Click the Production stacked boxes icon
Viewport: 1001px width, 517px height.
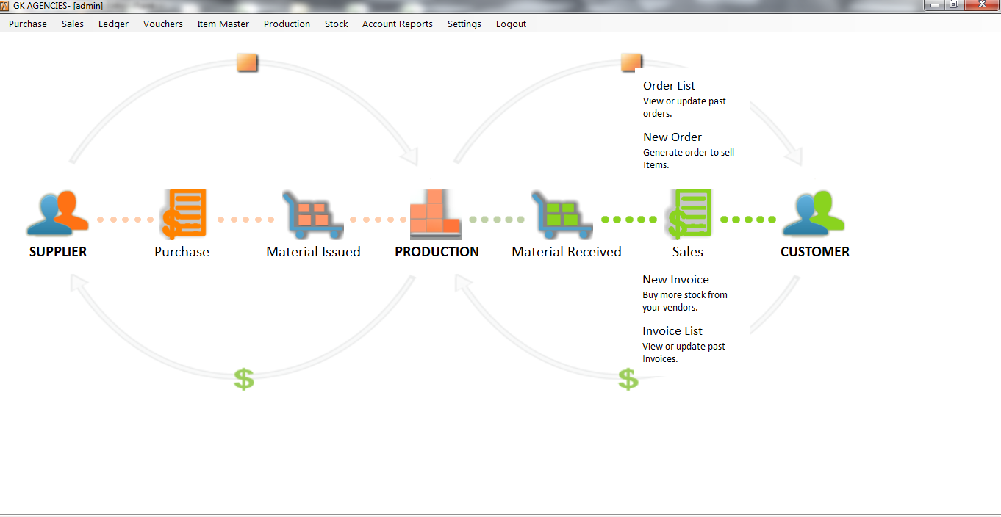[436, 214]
